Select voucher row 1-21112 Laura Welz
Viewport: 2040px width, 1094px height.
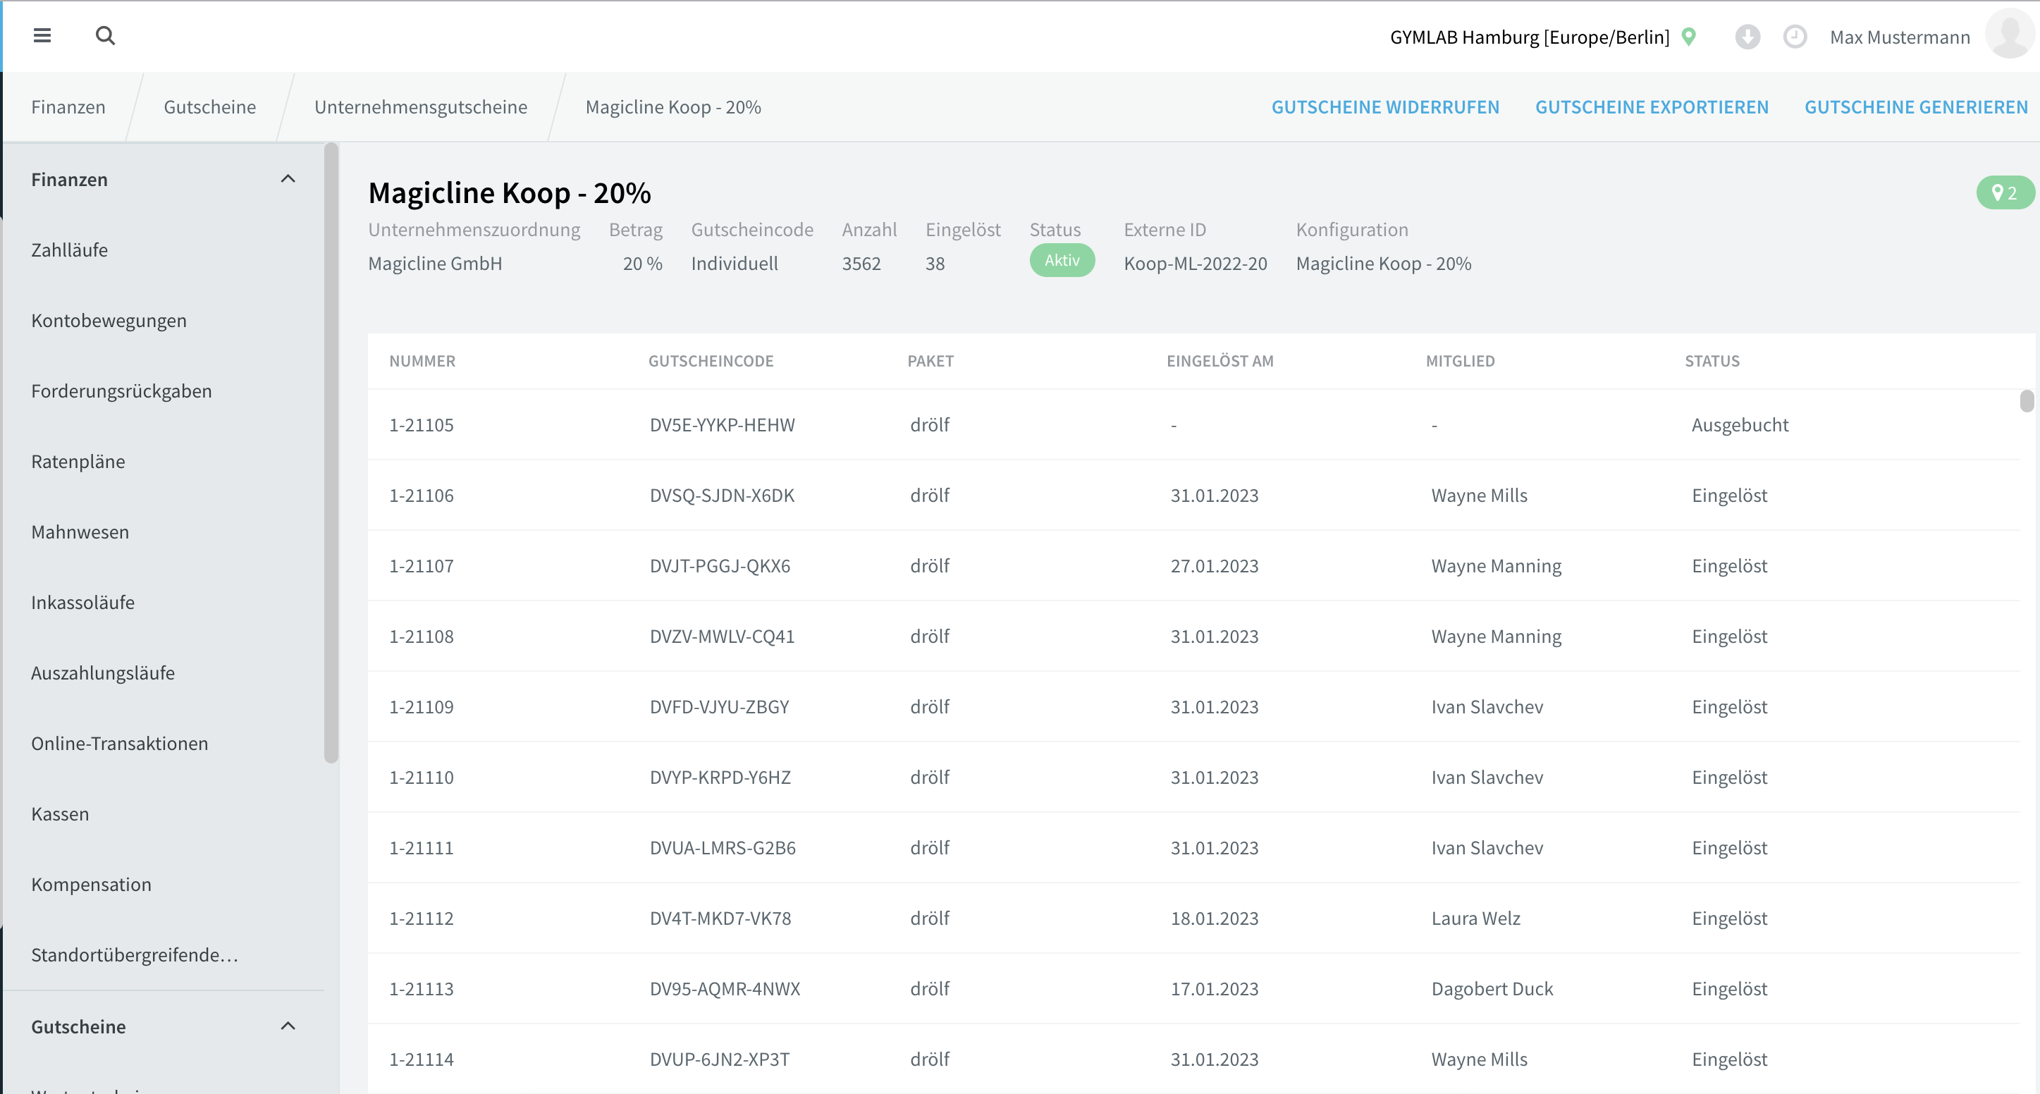pyautogui.click(x=1194, y=918)
